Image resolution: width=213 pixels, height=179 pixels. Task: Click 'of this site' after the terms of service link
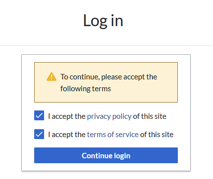[x=157, y=135]
